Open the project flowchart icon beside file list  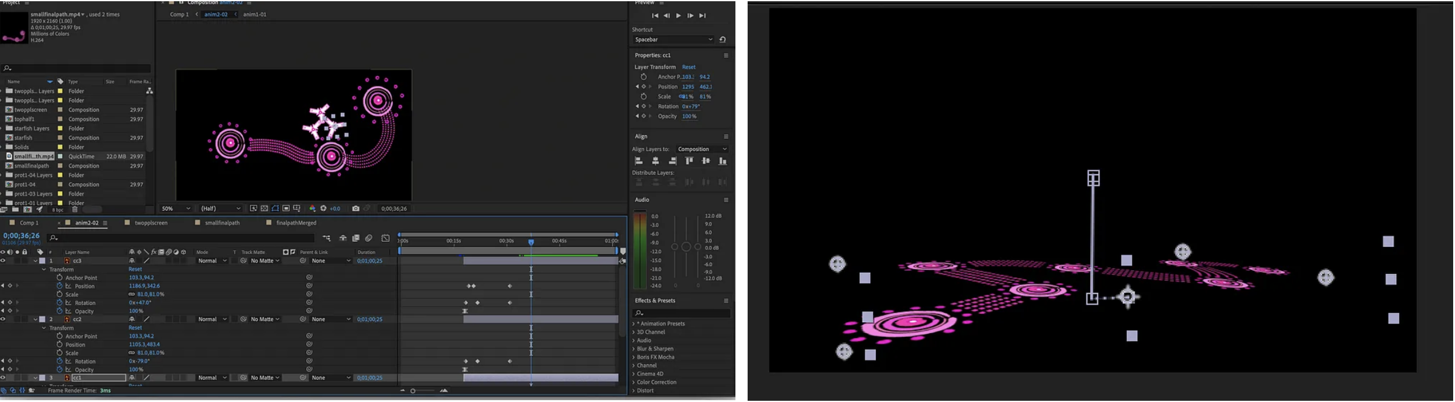point(149,91)
